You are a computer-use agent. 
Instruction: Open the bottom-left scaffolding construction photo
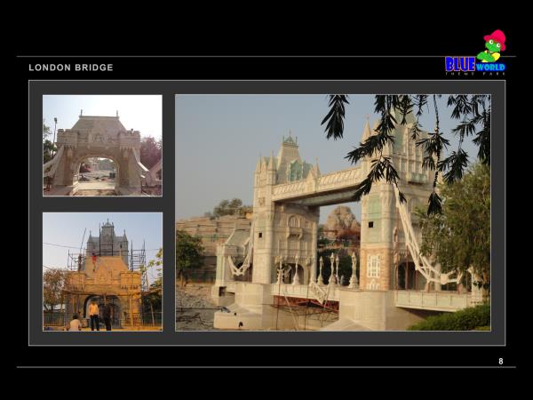(102, 271)
